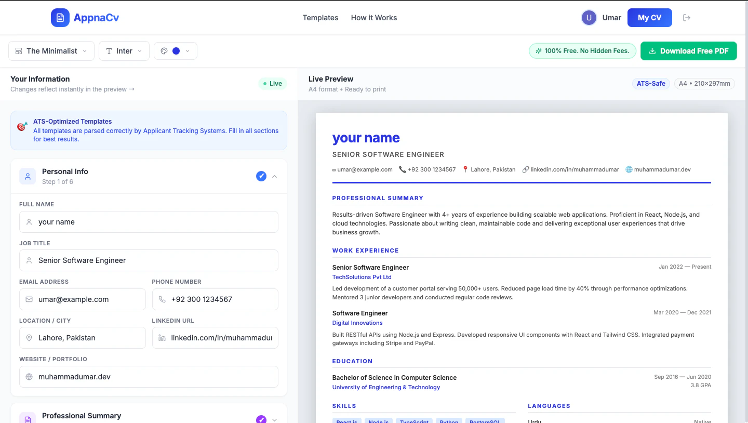
Task: Click the ATS-Safe badge
Action: [x=651, y=84]
